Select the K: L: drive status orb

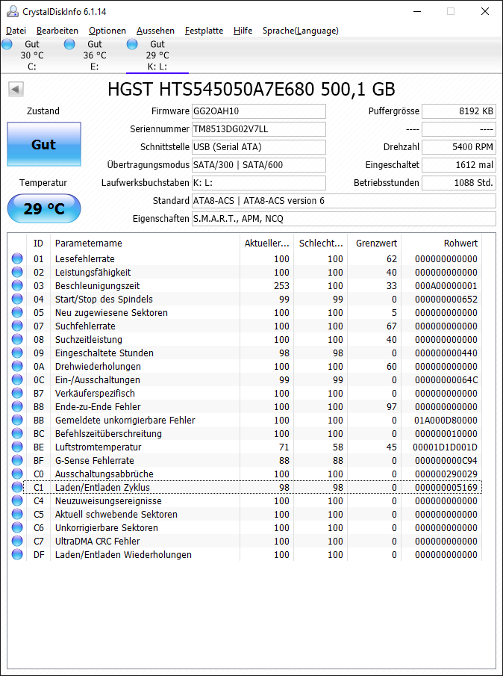[x=132, y=44]
